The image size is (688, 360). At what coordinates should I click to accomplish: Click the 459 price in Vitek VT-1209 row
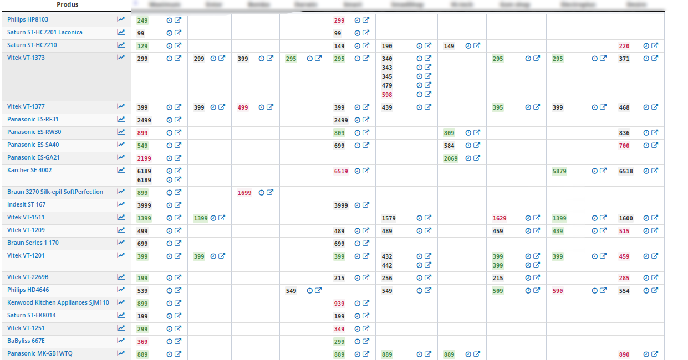pos(498,231)
